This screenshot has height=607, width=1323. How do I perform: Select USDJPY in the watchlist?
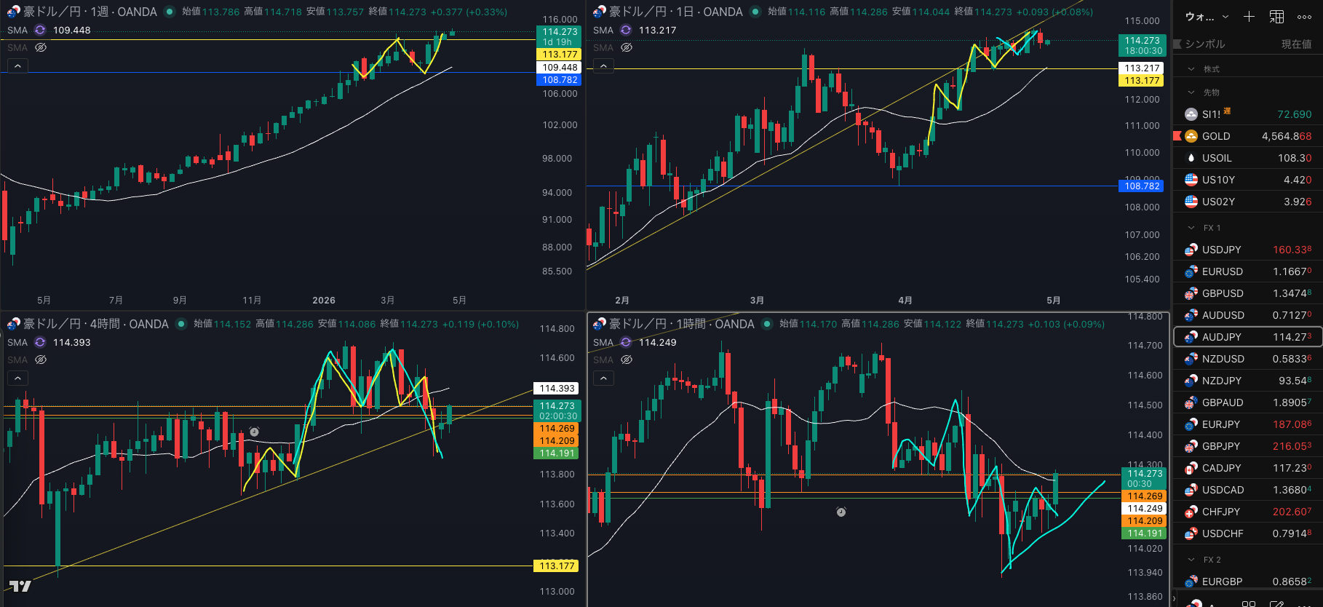click(1221, 250)
